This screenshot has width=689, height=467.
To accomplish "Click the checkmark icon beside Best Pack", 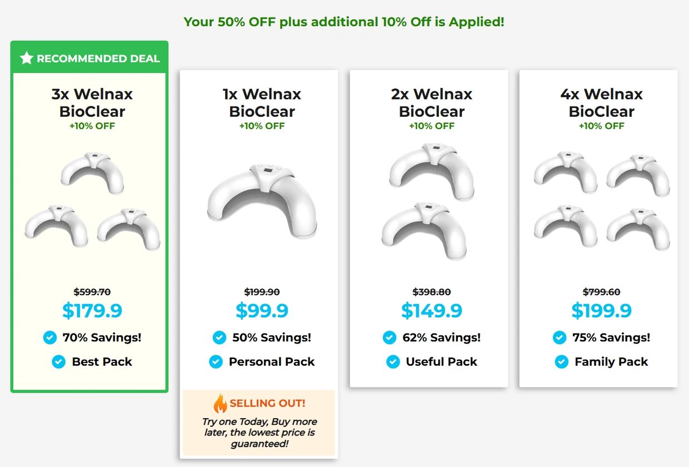I will pos(58,362).
